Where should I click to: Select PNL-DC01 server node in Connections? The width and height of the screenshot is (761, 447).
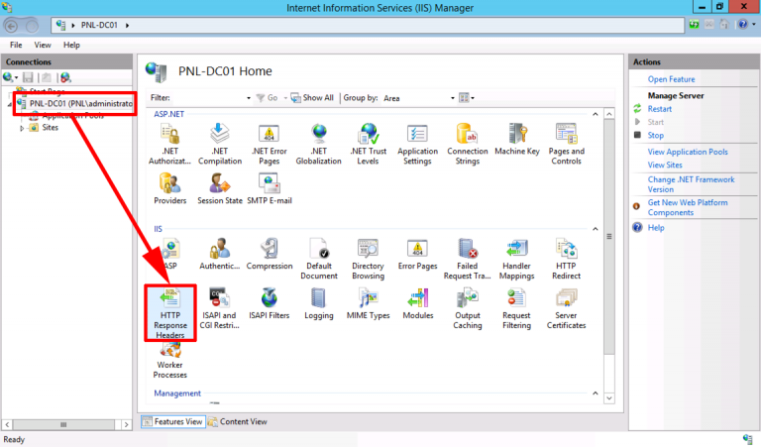[x=80, y=103]
